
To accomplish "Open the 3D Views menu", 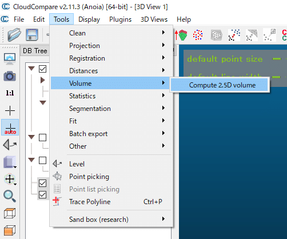I will [154, 19].
